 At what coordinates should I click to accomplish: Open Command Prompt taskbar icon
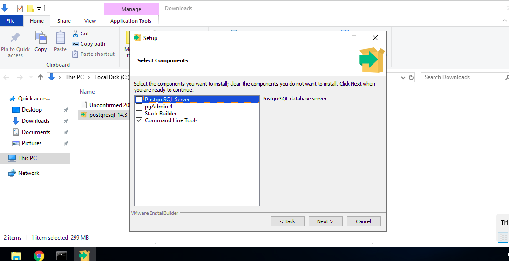click(61, 256)
